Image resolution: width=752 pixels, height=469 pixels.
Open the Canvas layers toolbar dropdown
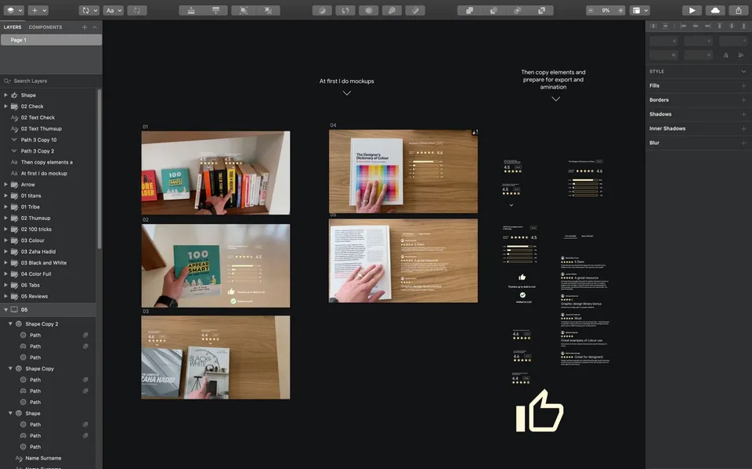[x=13, y=10]
